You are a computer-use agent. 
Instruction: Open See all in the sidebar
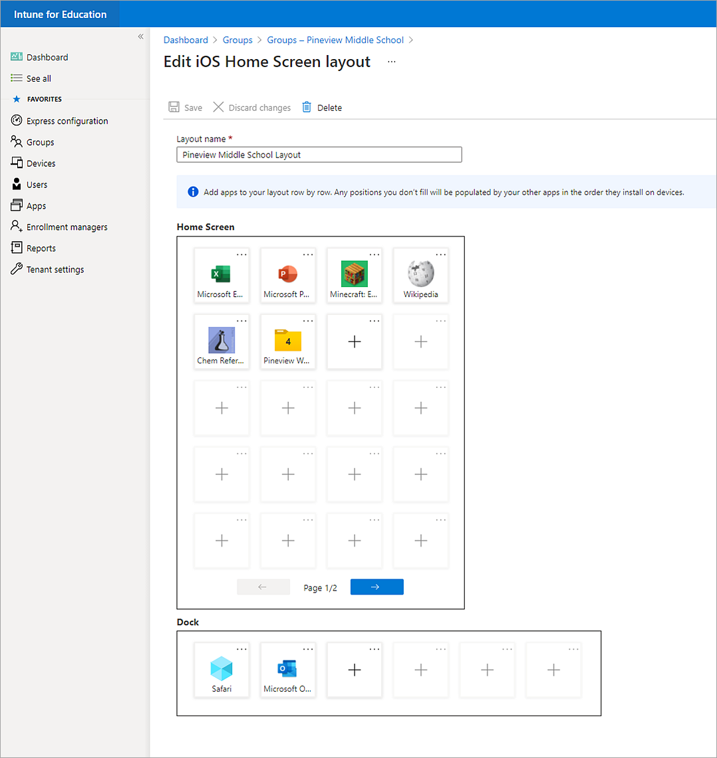pyautogui.click(x=39, y=78)
